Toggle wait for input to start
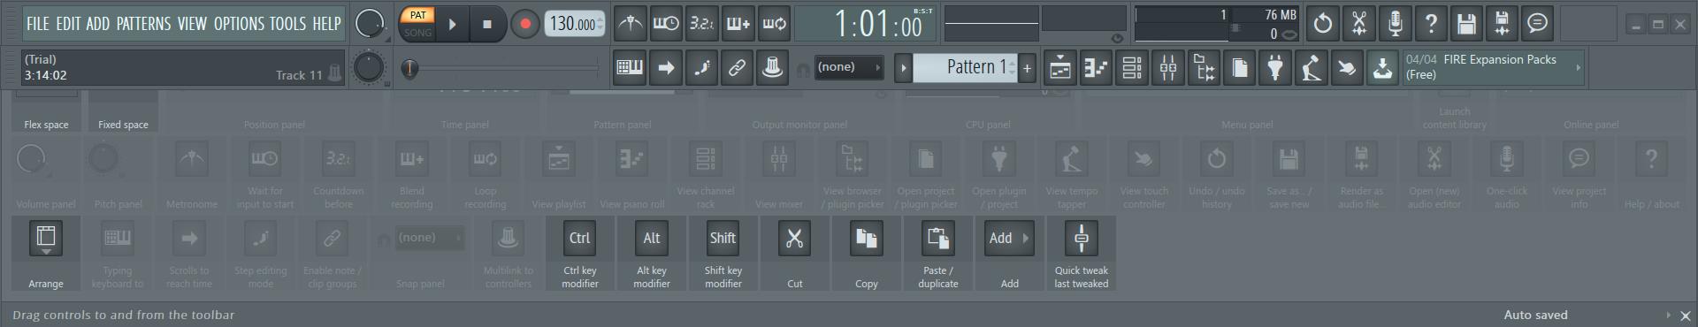 click(666, 24)
